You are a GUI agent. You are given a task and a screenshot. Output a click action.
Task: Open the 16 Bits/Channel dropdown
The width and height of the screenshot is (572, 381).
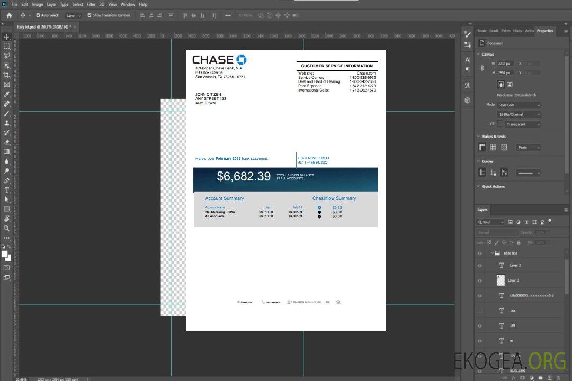pyautogui.click(x=519, y=114)
